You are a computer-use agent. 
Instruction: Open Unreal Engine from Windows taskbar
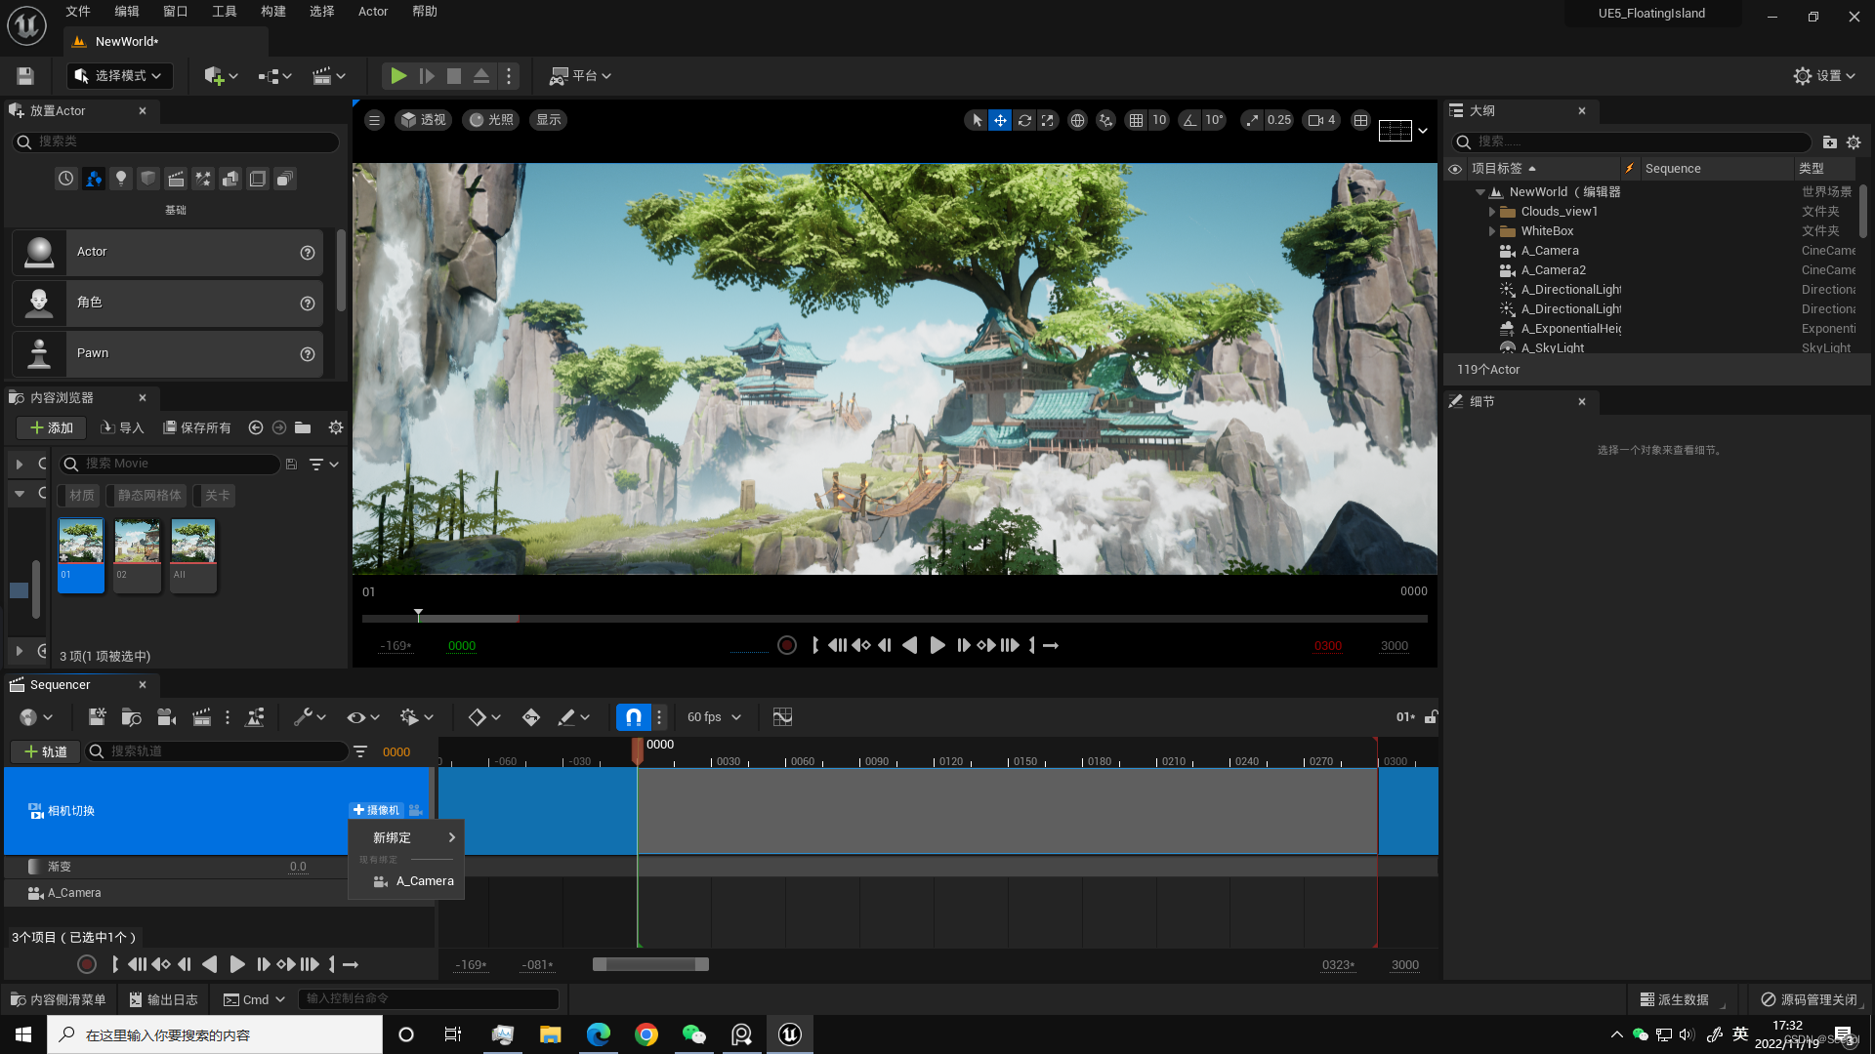point(790,1034)
